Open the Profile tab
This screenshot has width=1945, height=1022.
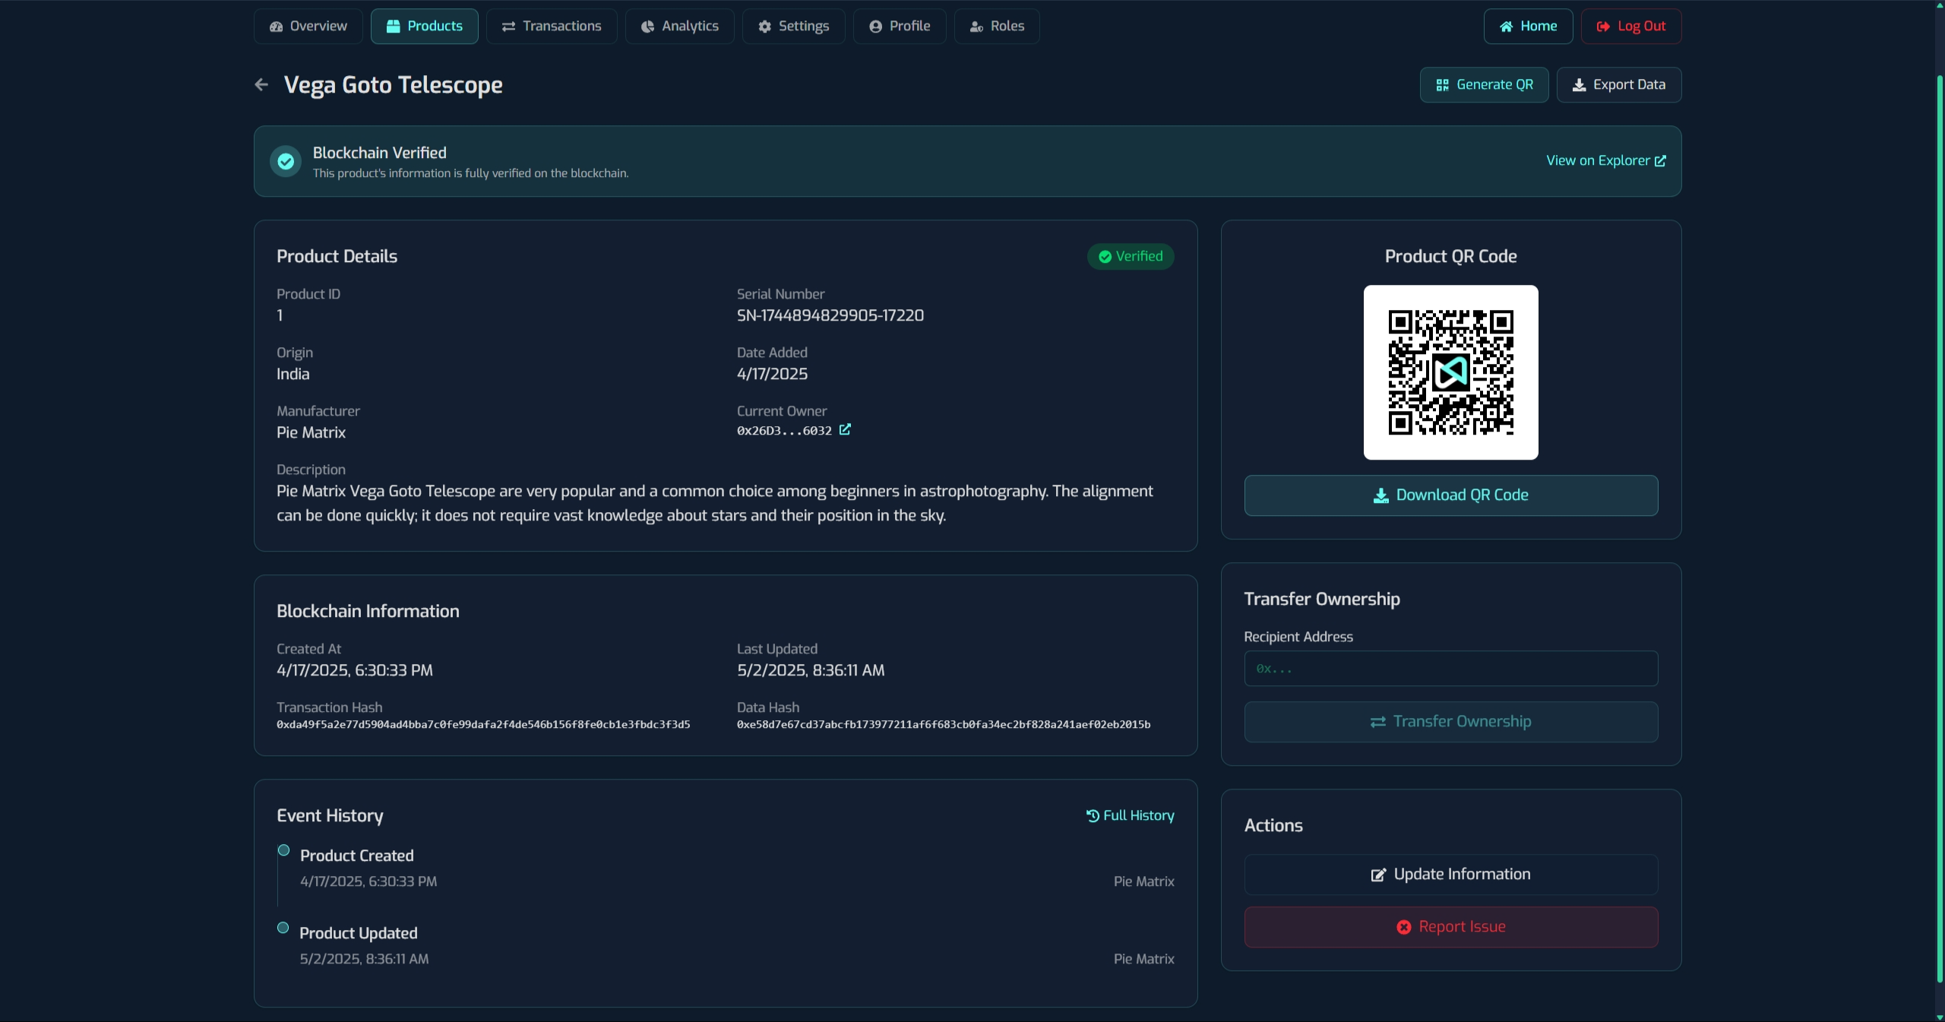point(900,26)
